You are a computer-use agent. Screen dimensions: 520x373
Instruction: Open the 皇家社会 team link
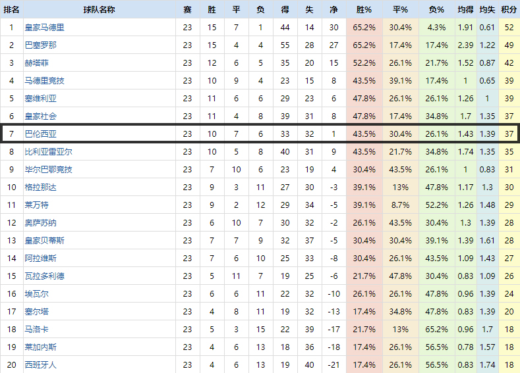40,116
